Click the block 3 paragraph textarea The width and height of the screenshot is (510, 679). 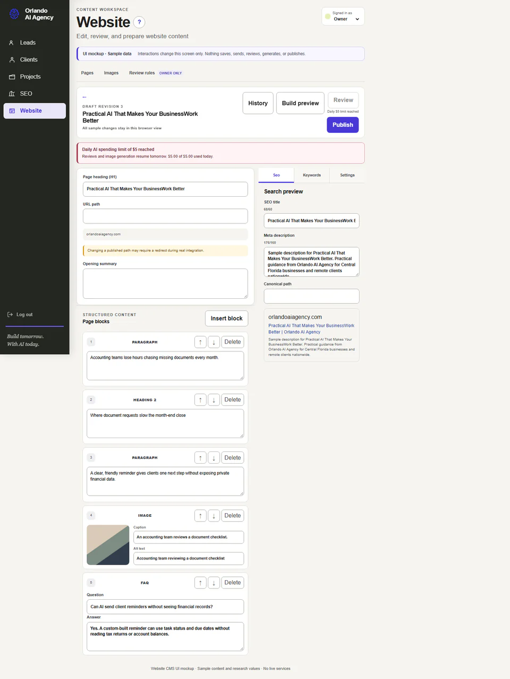point(165,482)
